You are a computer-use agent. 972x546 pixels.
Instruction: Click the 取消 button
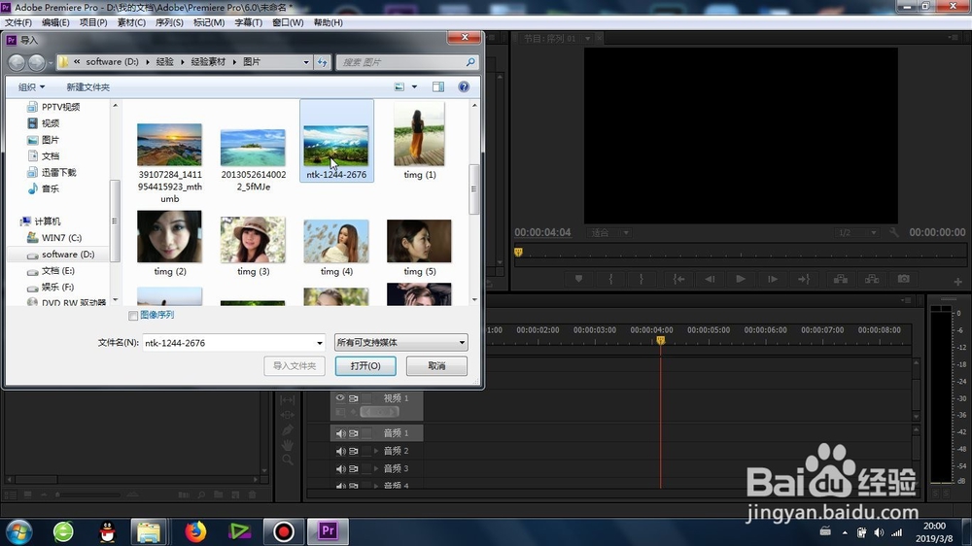coord(436,365)
